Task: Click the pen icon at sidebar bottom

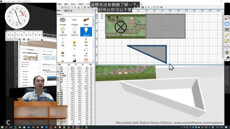Action: click(227, 58)
